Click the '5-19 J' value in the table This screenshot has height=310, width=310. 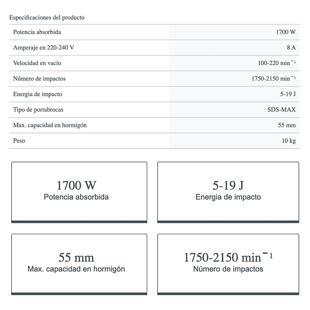(288, 94)
